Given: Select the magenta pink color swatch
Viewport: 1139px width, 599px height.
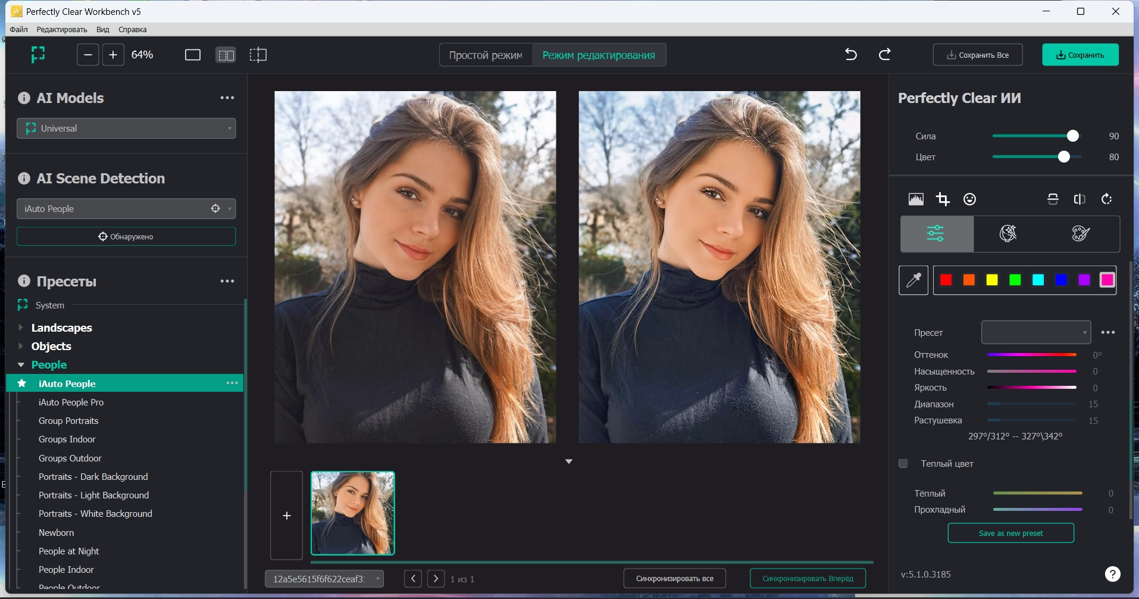Looking at the screenshot, I should pos(1107,280).
